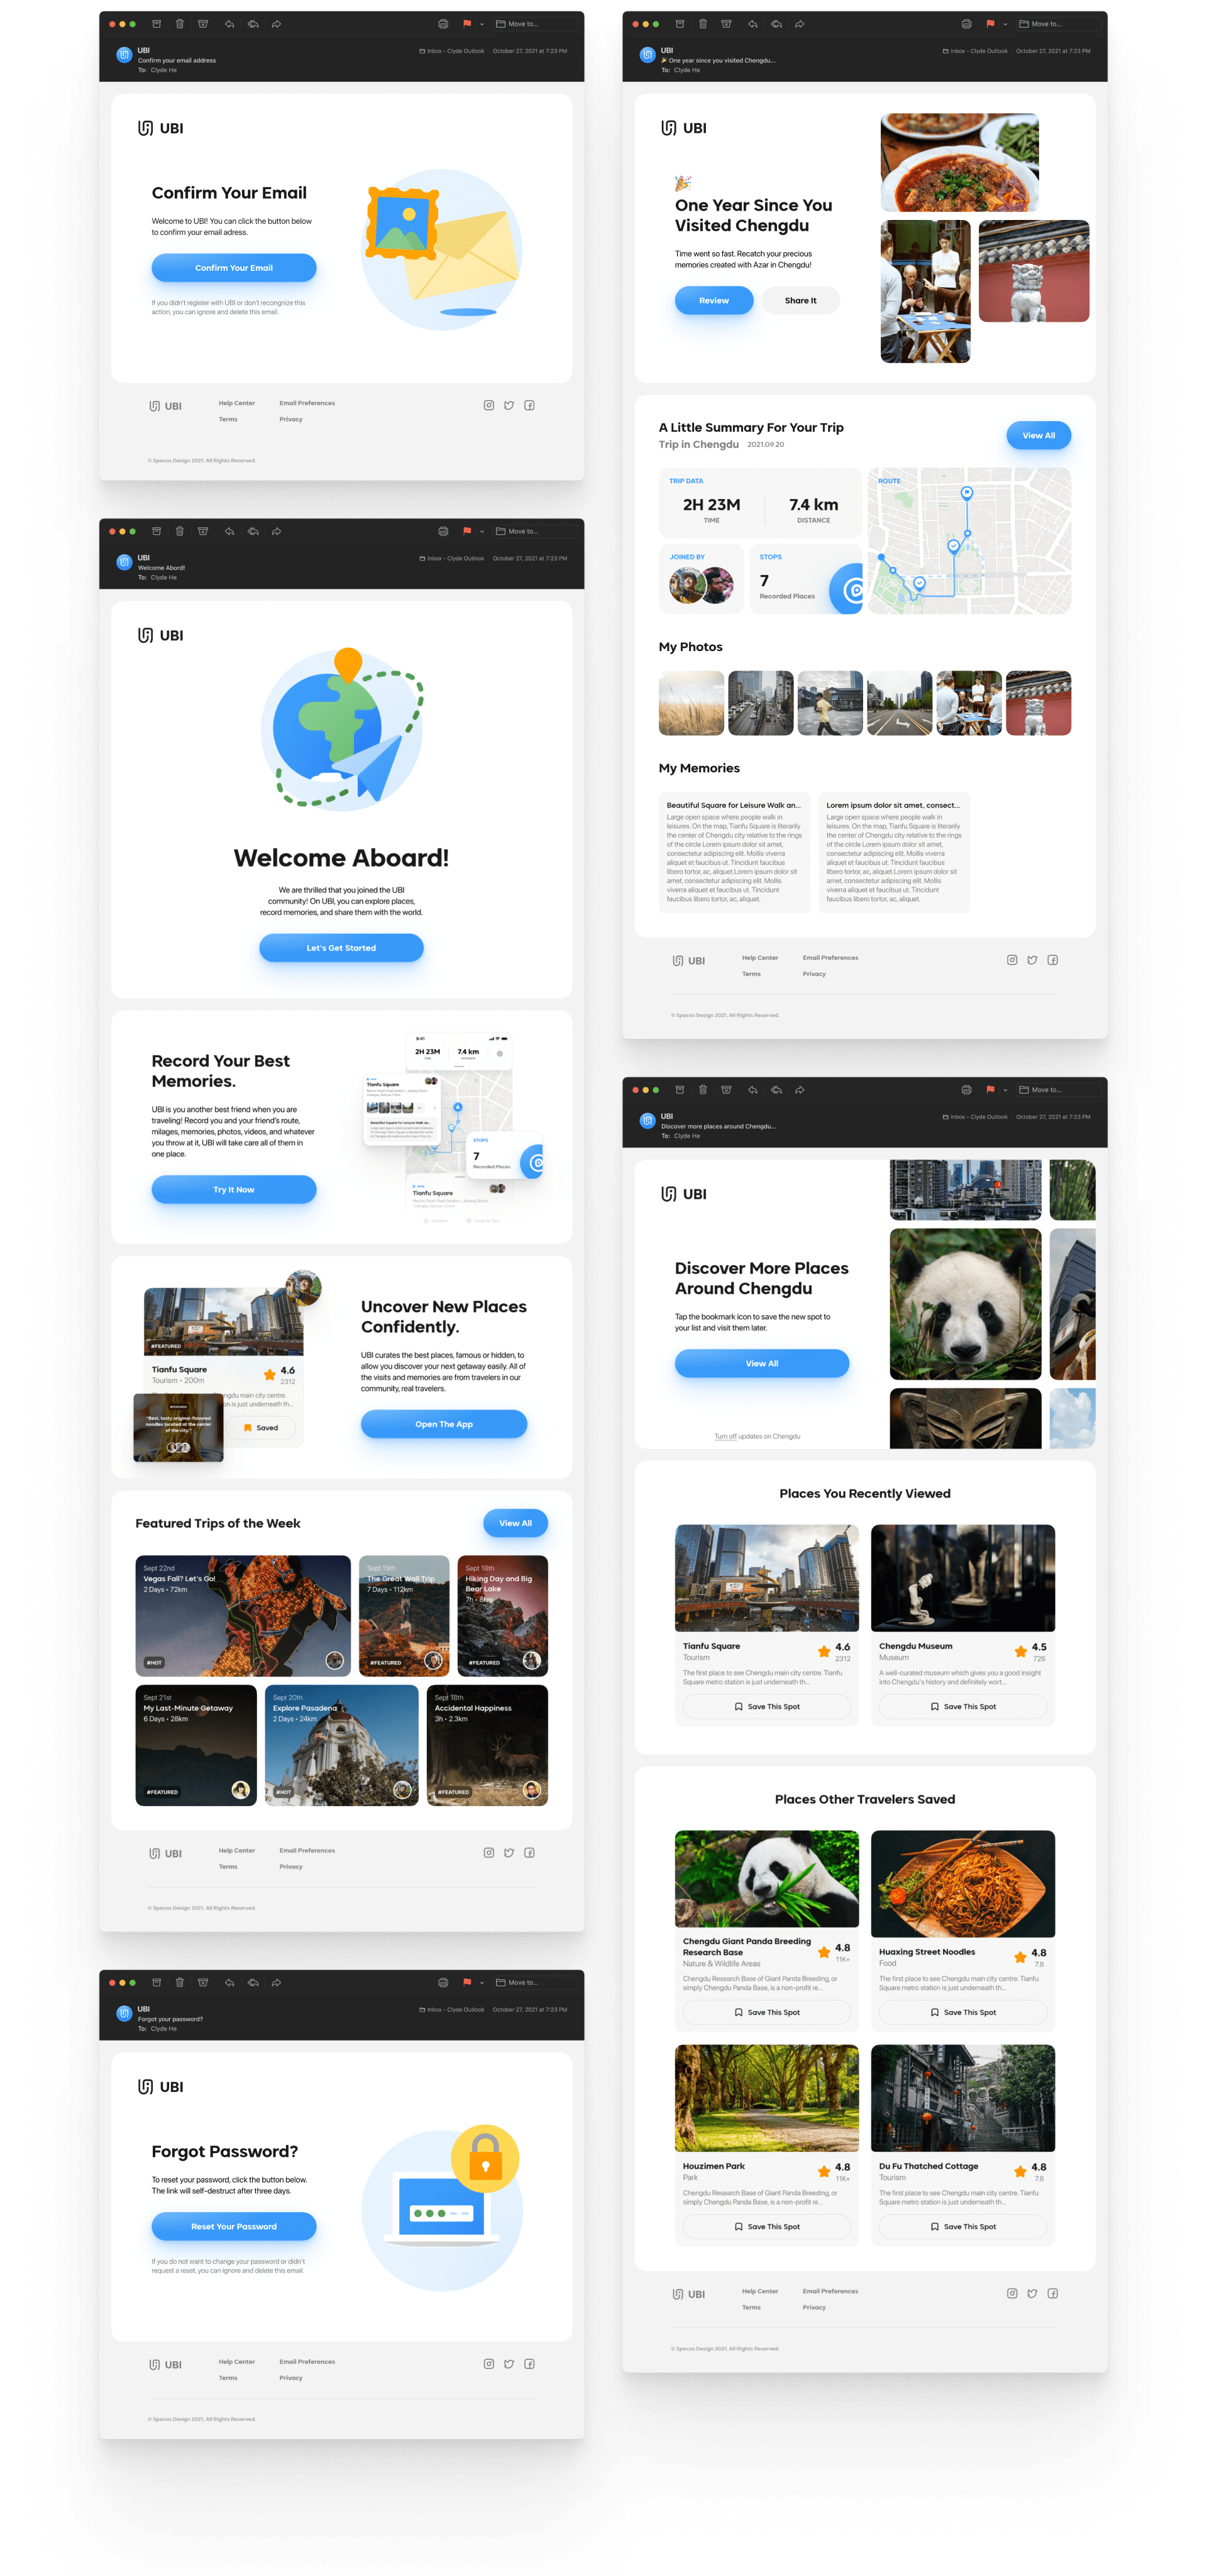Click Print icon in Discover More Places email

click(966, 1090)
